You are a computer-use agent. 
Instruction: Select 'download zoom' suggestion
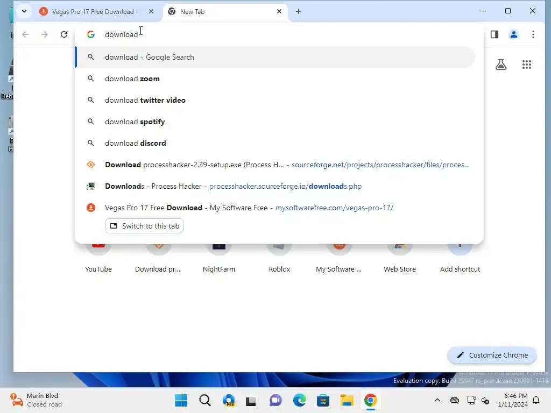coord(275,79)
